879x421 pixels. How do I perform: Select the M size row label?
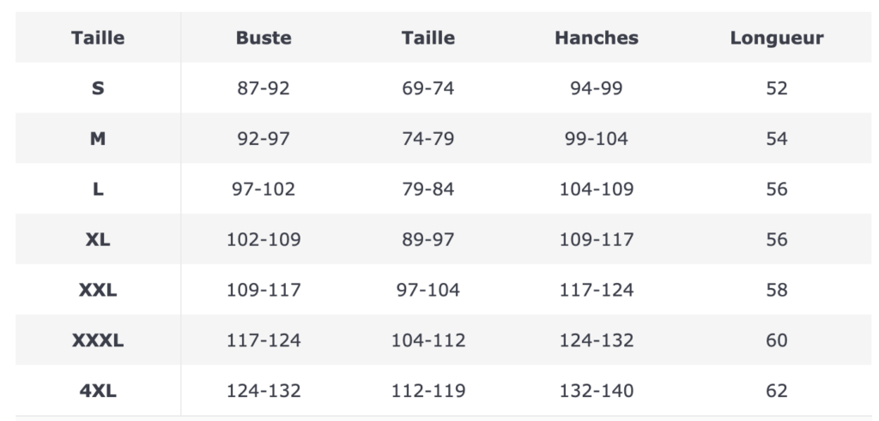pos(98,139)
